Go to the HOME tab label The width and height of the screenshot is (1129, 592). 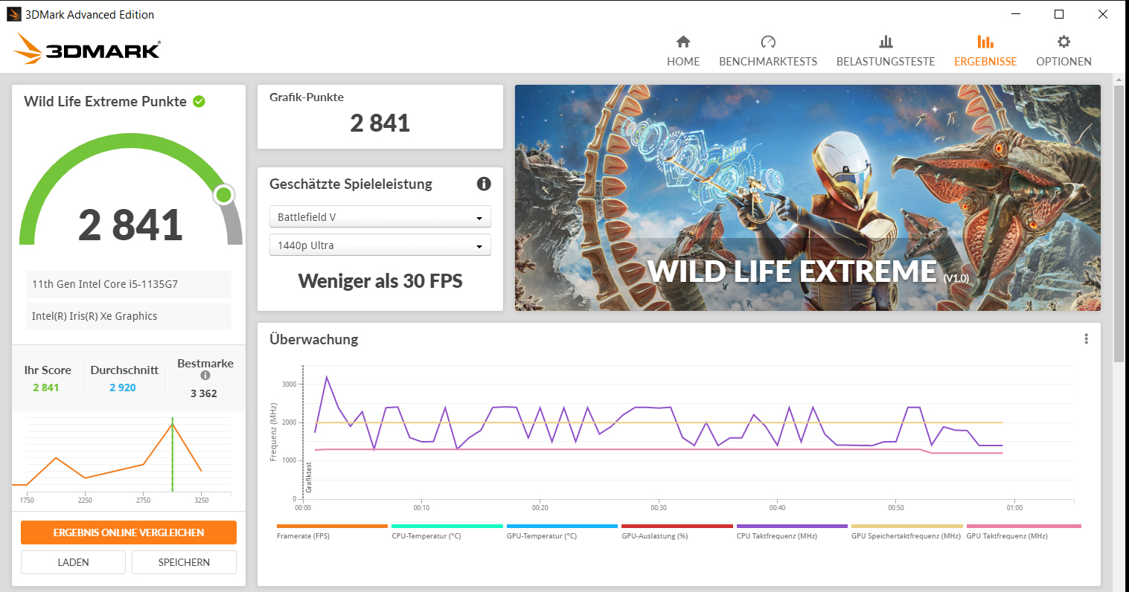[683, 62]
